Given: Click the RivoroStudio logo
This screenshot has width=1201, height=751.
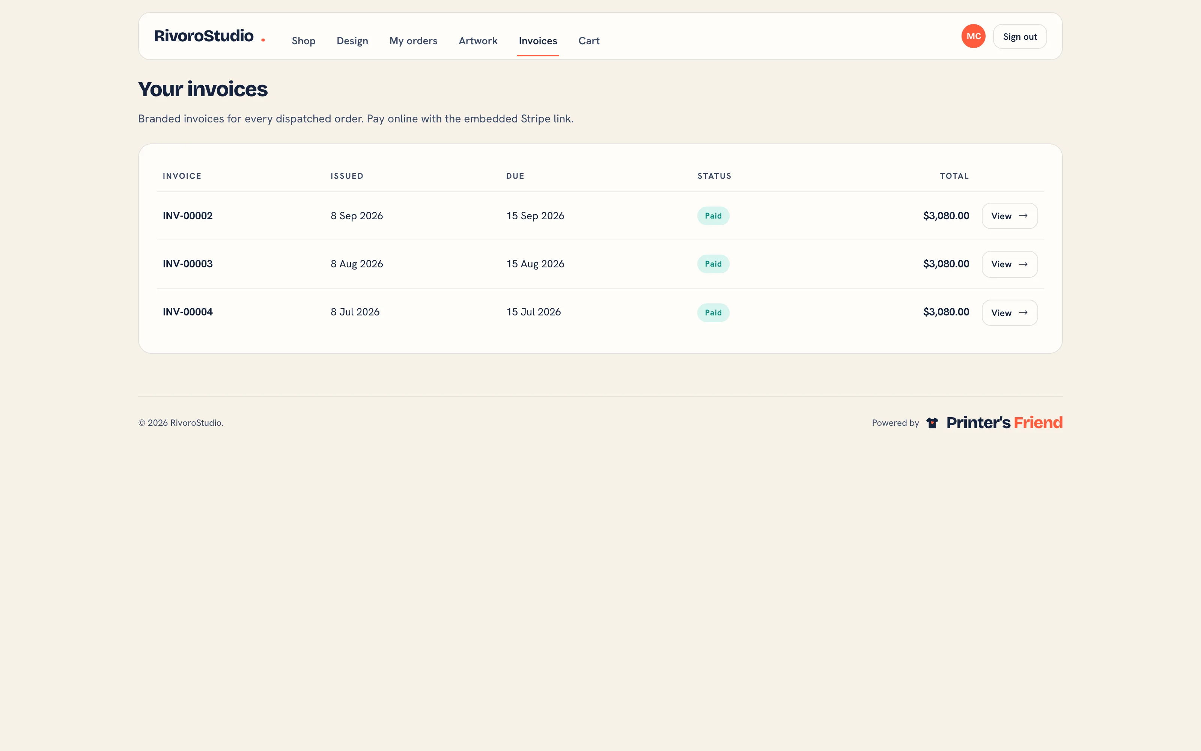Looking at the screenshot, I should [x=209, y=36].
